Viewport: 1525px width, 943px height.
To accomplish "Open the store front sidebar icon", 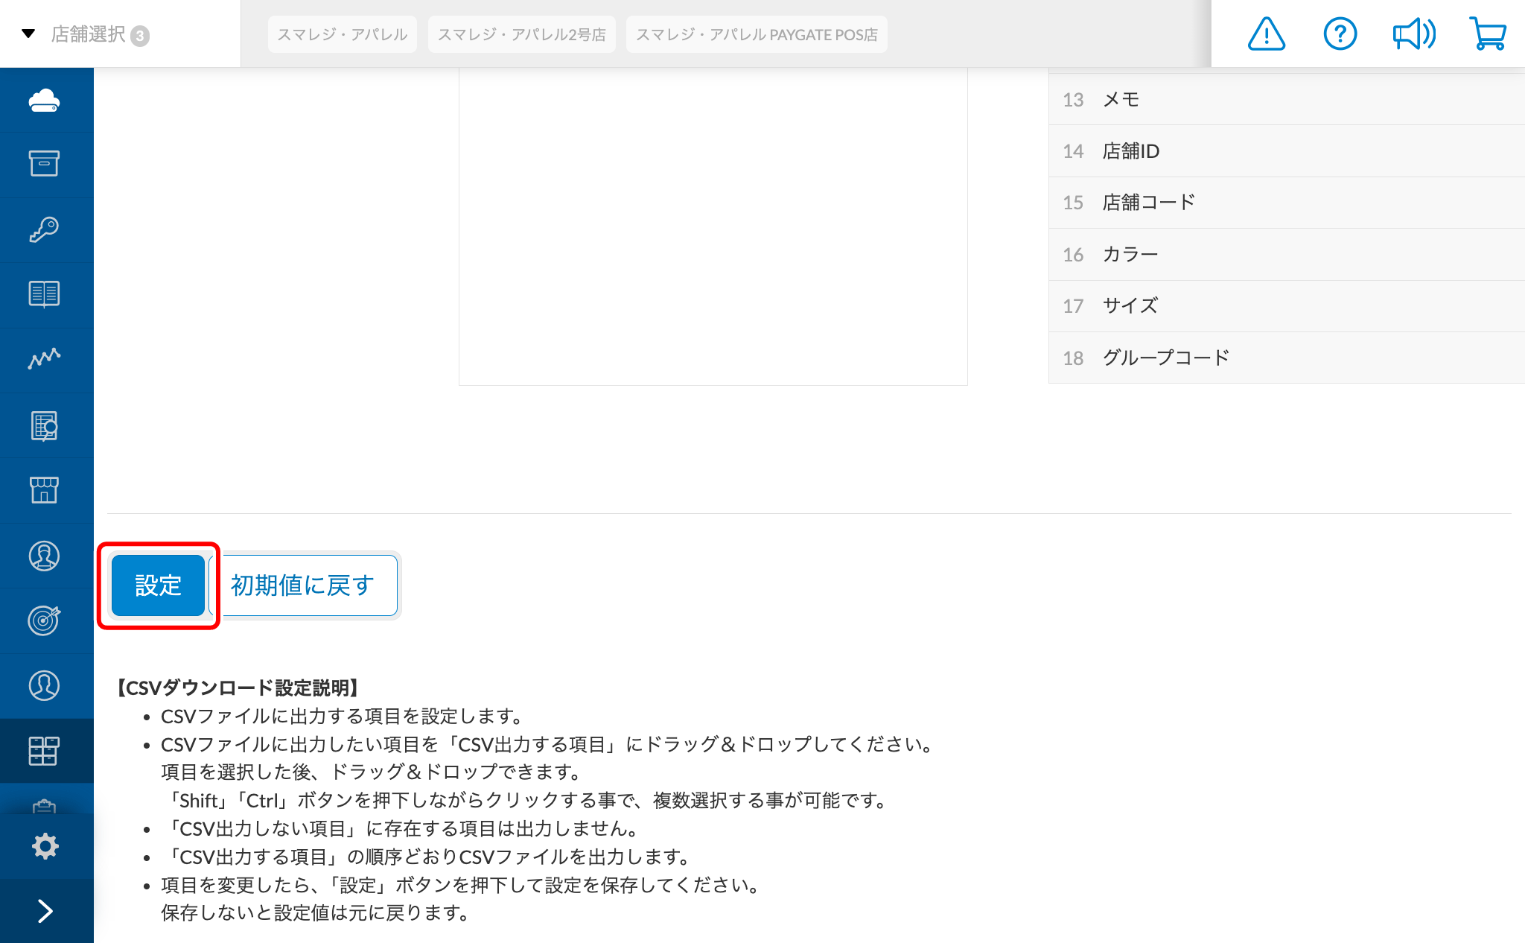I will (45, 490).
